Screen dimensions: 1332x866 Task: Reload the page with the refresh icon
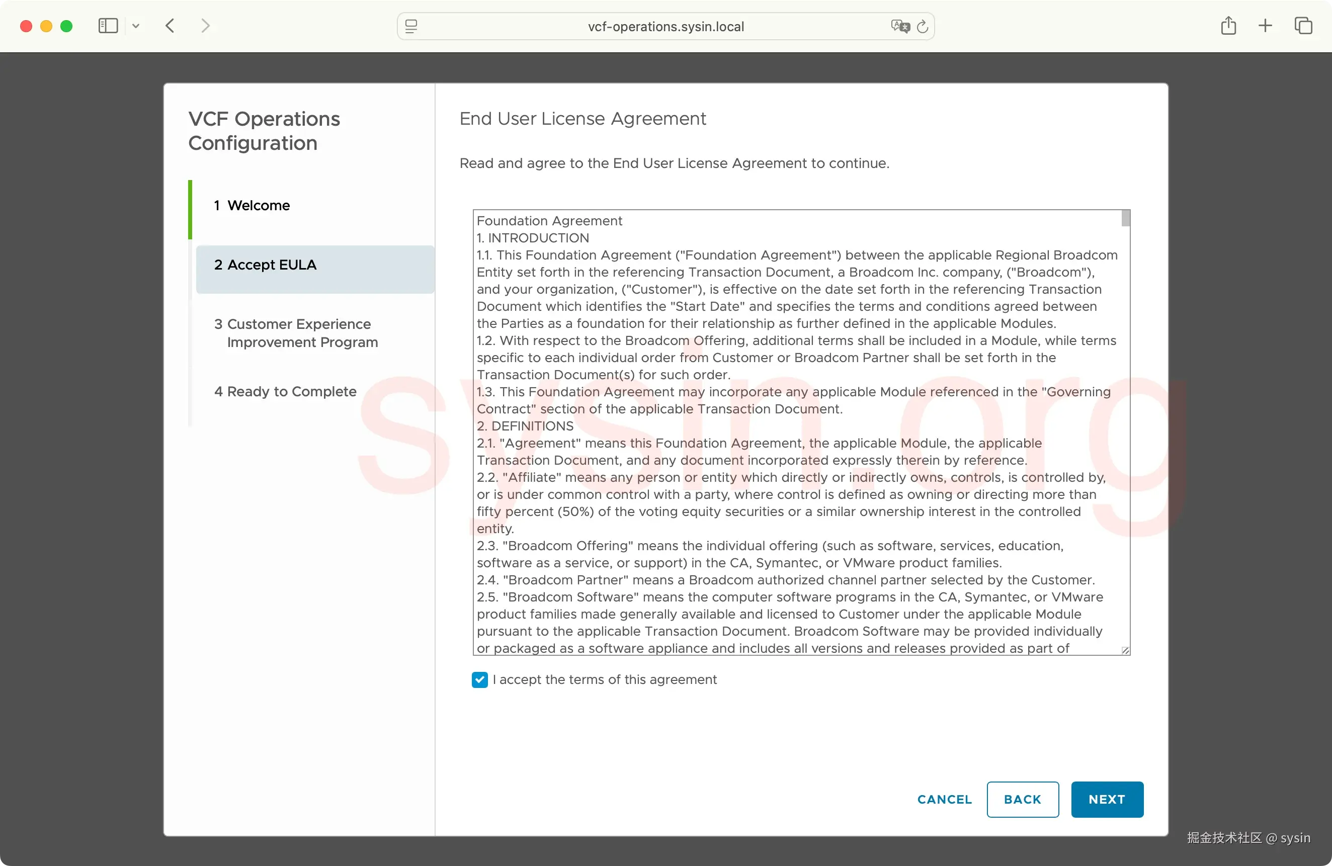pyautogui.click(x=923, y=26)
